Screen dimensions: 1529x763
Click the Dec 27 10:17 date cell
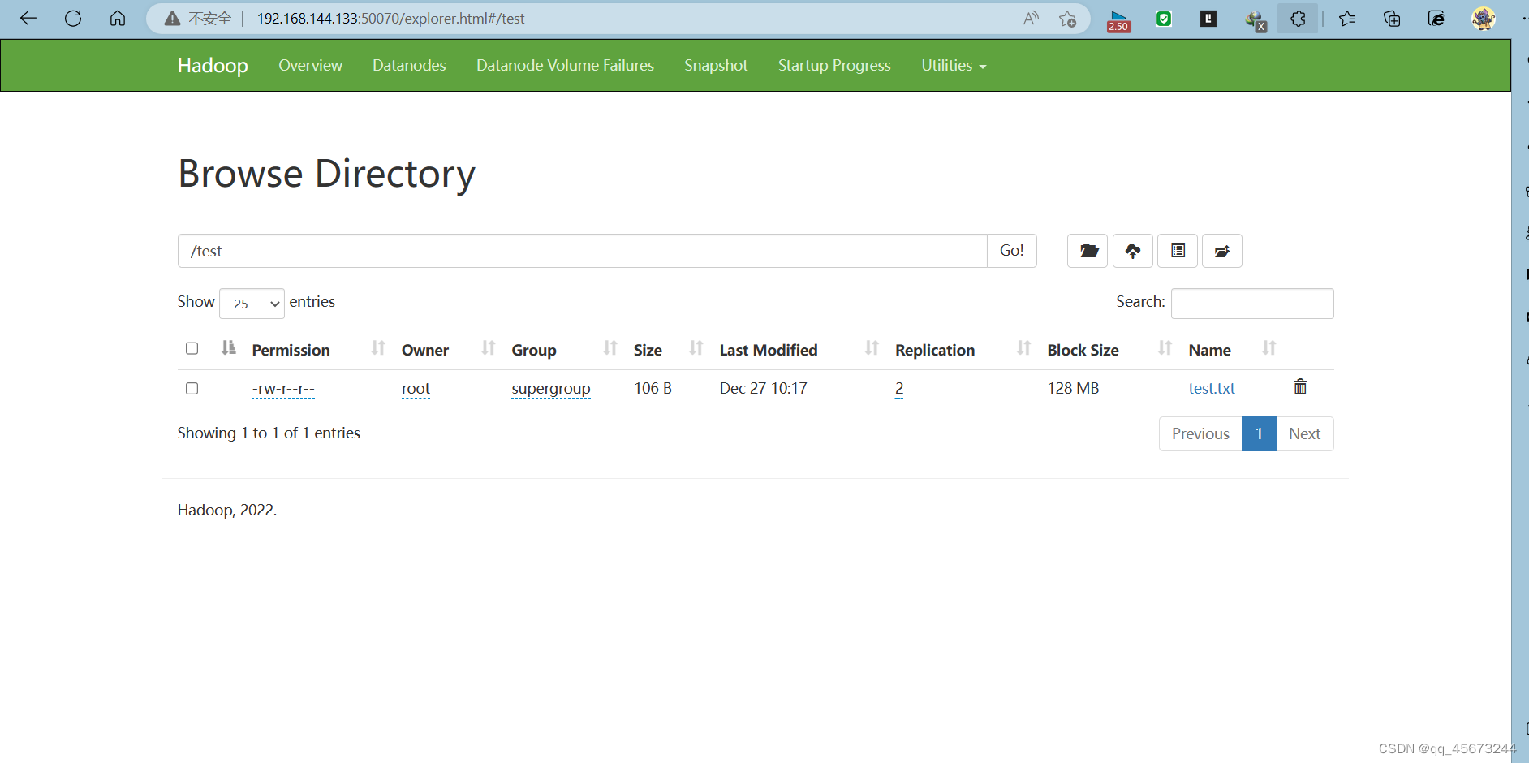point(763,388)
